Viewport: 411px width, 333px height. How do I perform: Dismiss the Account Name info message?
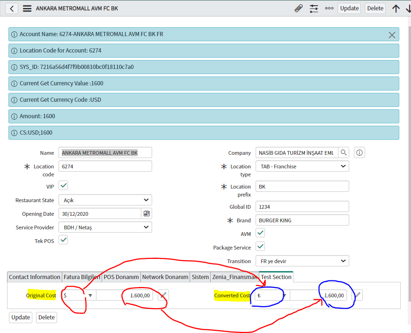391,34
